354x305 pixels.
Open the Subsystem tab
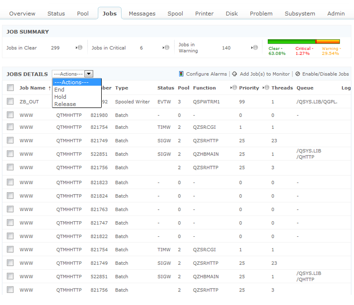pyautogui.click(x=300, y=14)
